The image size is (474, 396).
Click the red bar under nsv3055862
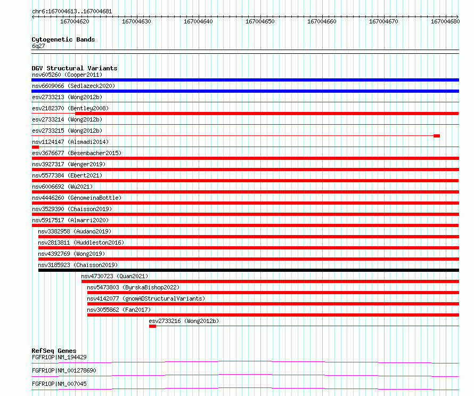(x=273, y=315)
